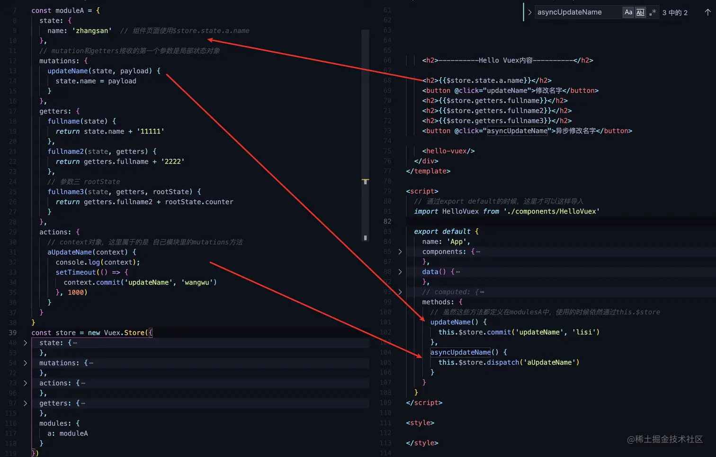The height and width of the screenshot is (457, 716).
Task: Click 'const moduleA = {' declaration
Action: coord(66,10)
